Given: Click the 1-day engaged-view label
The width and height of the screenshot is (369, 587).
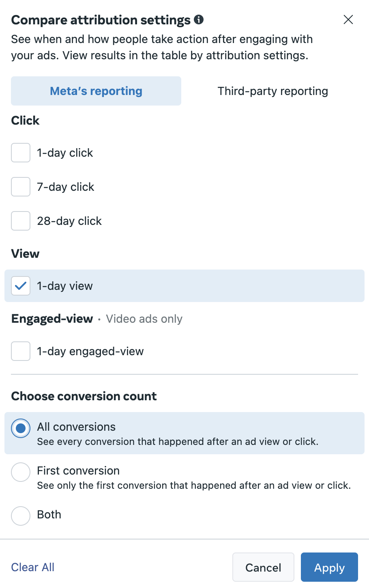Looking at the screenshot, I should (x=90, y=351).
